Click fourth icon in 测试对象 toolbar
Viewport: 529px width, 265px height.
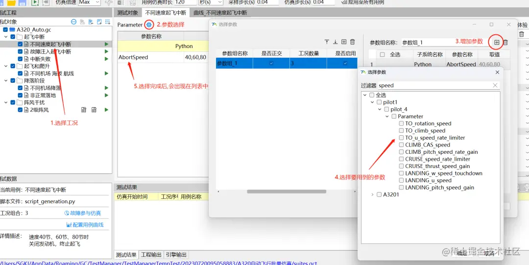coord(99,22)
